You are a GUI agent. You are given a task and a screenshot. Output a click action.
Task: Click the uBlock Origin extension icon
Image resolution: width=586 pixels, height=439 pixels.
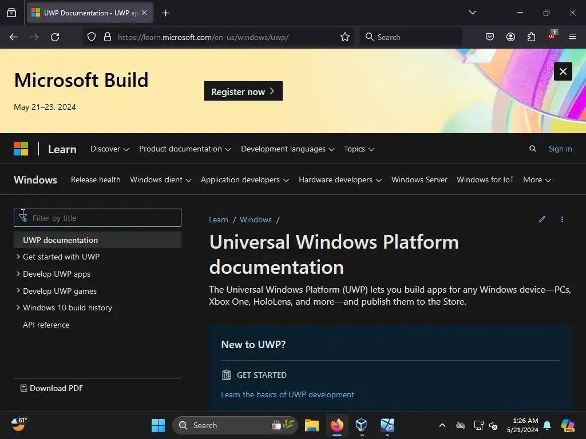[x=552, y=36]
